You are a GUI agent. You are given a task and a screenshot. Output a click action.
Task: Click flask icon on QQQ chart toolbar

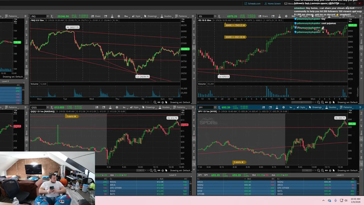[110, 107]
